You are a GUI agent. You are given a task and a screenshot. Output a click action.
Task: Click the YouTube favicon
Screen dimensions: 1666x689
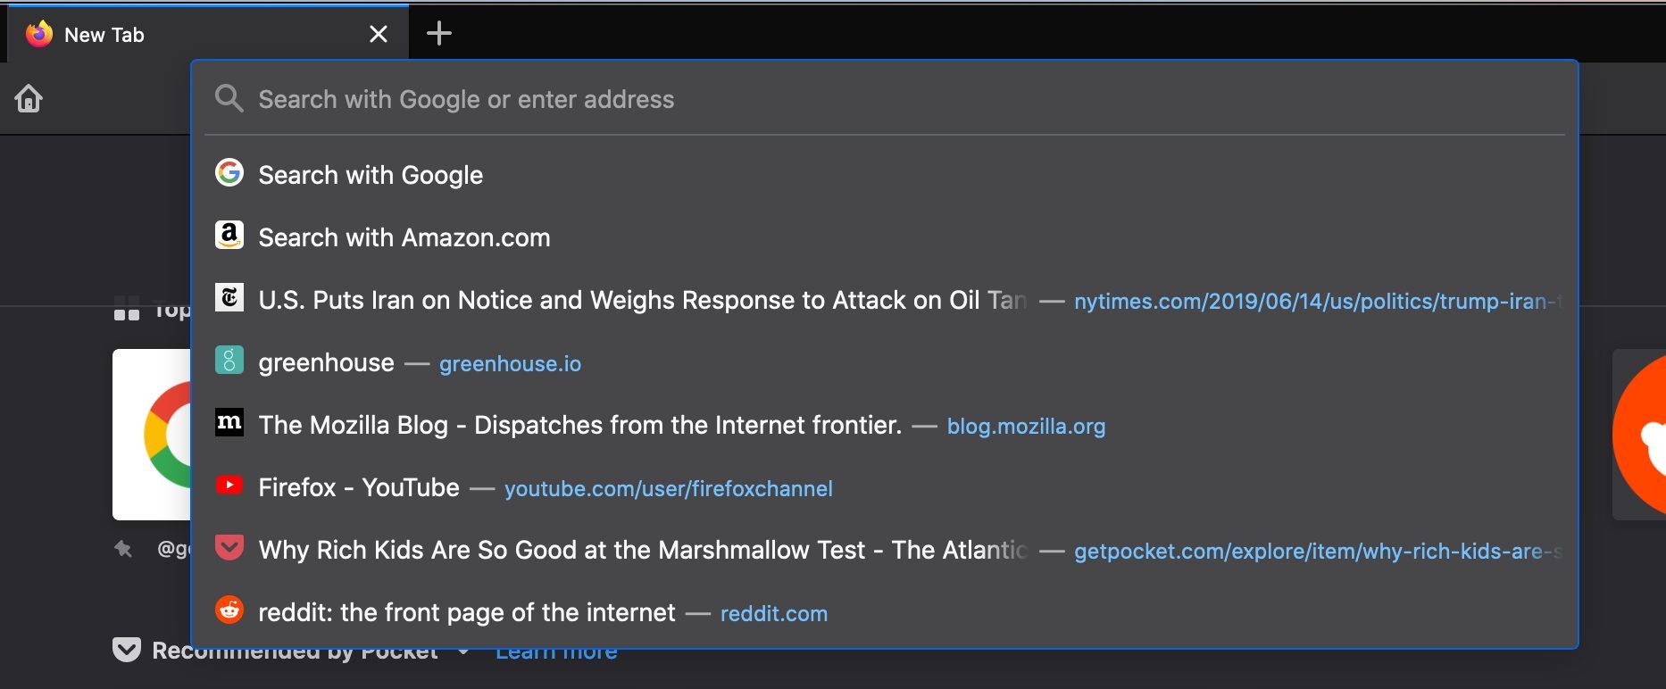click(229, 486)
